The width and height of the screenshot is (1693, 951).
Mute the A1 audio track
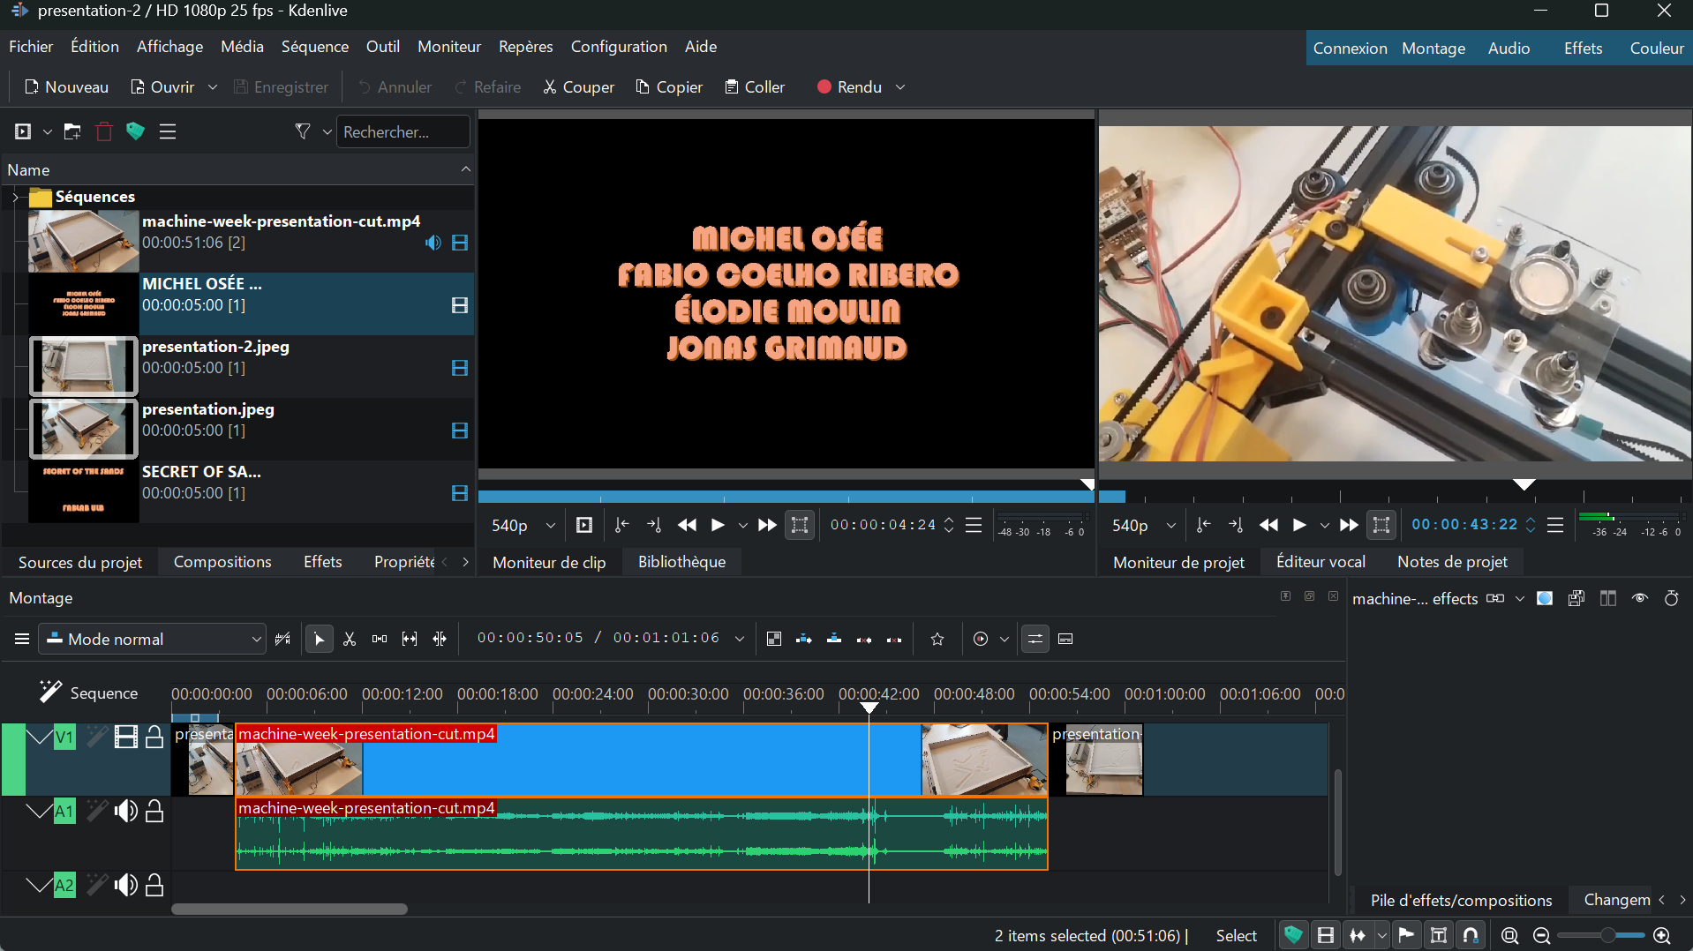[x=125, y=812]
